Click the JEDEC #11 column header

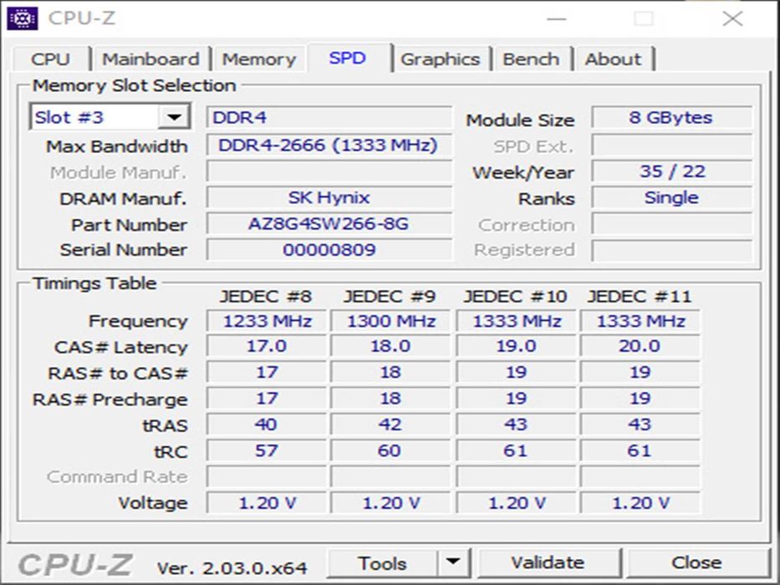point(640,297)
